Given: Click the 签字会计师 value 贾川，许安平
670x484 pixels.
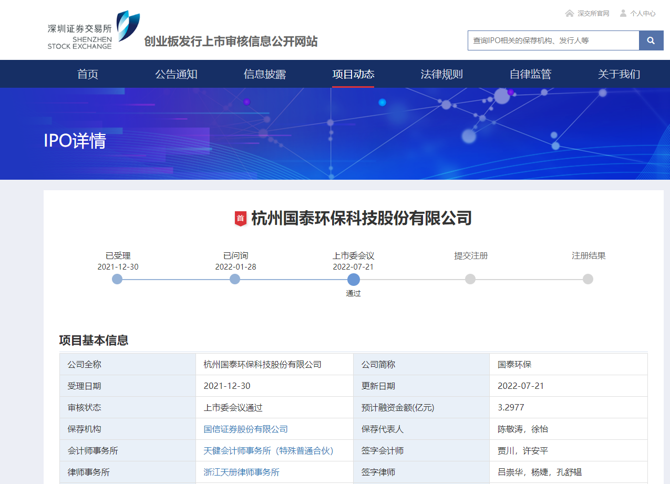Looking at the screenshot, I should pos(523,451).
